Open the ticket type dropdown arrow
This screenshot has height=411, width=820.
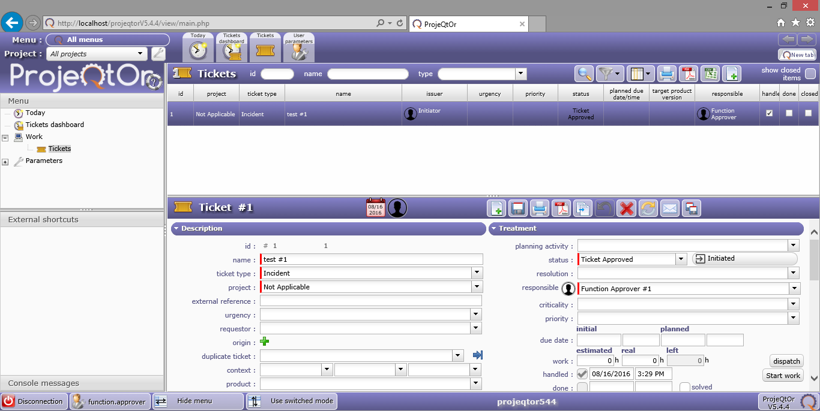coord(477,273)
